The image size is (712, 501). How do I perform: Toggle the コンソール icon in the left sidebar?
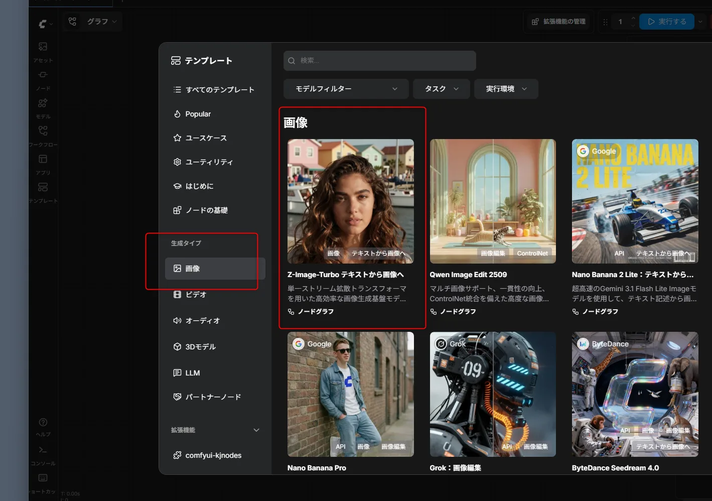(x=43, y=450)
